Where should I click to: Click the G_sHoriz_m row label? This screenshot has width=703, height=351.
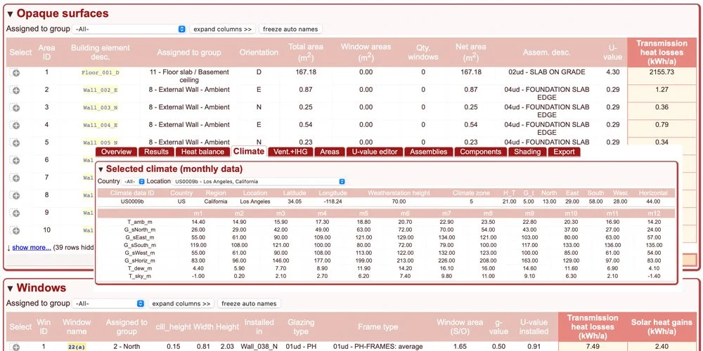(x=140, y=260)
